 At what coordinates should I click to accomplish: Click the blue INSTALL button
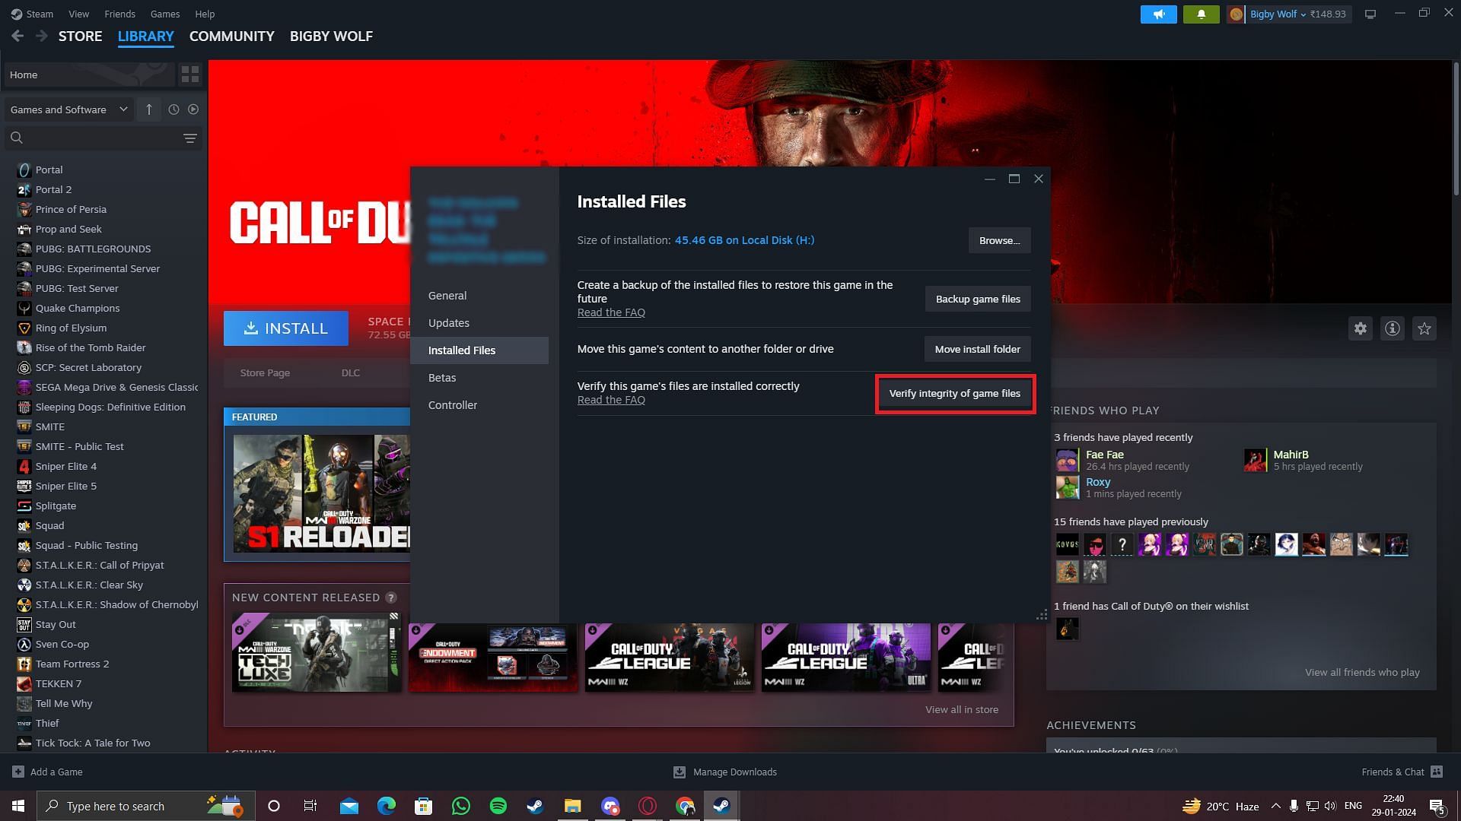coord(285,328)
